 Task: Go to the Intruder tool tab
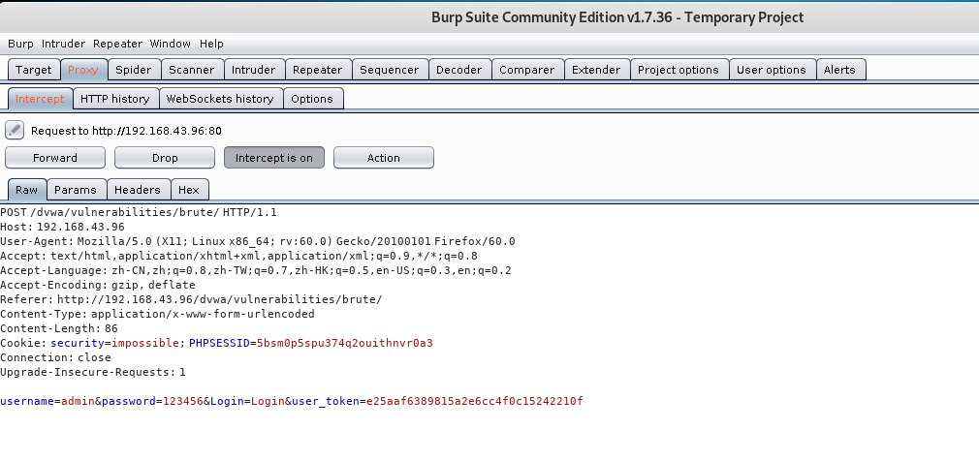click(x=254, y=70)
